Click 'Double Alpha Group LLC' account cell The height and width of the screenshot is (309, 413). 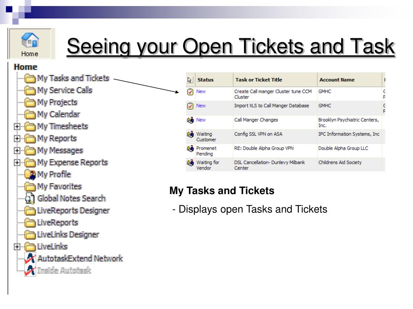pyautogui.click(x=343, y=148)
